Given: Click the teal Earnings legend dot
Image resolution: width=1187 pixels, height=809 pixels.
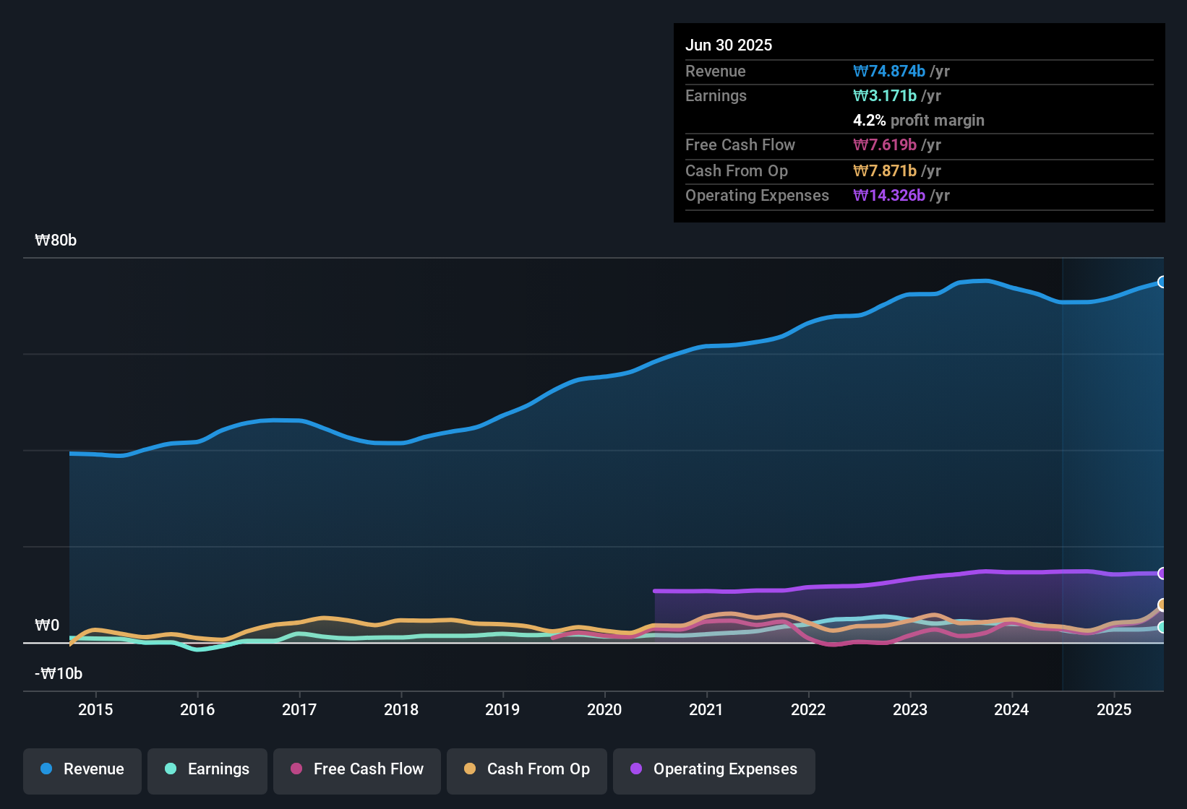Looking at the screenshot, I should click(x=171, y=769).
